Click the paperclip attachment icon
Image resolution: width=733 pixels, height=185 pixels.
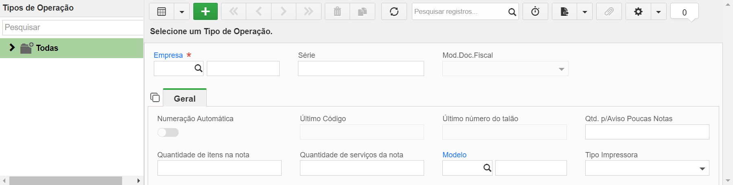coord(609,11)
